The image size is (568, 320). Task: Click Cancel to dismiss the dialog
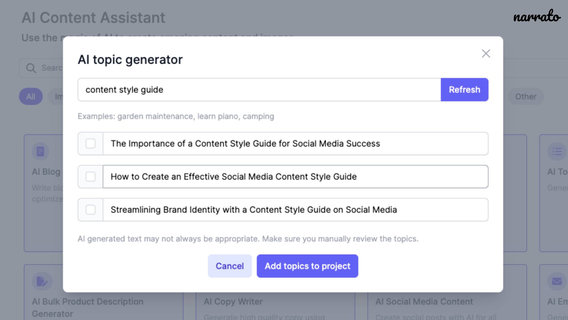(x=229, y=266)
